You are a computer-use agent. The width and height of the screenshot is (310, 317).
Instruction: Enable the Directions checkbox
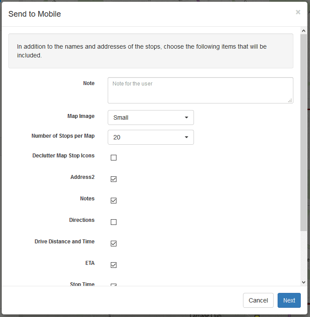(x=113, y=222)
